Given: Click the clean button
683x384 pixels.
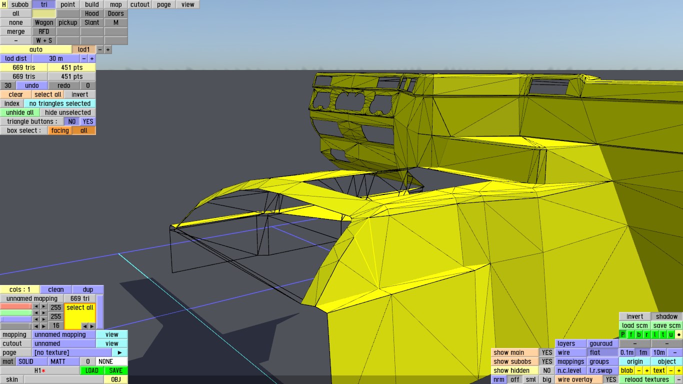Looking at the screenshot, I should pos(56,289).
